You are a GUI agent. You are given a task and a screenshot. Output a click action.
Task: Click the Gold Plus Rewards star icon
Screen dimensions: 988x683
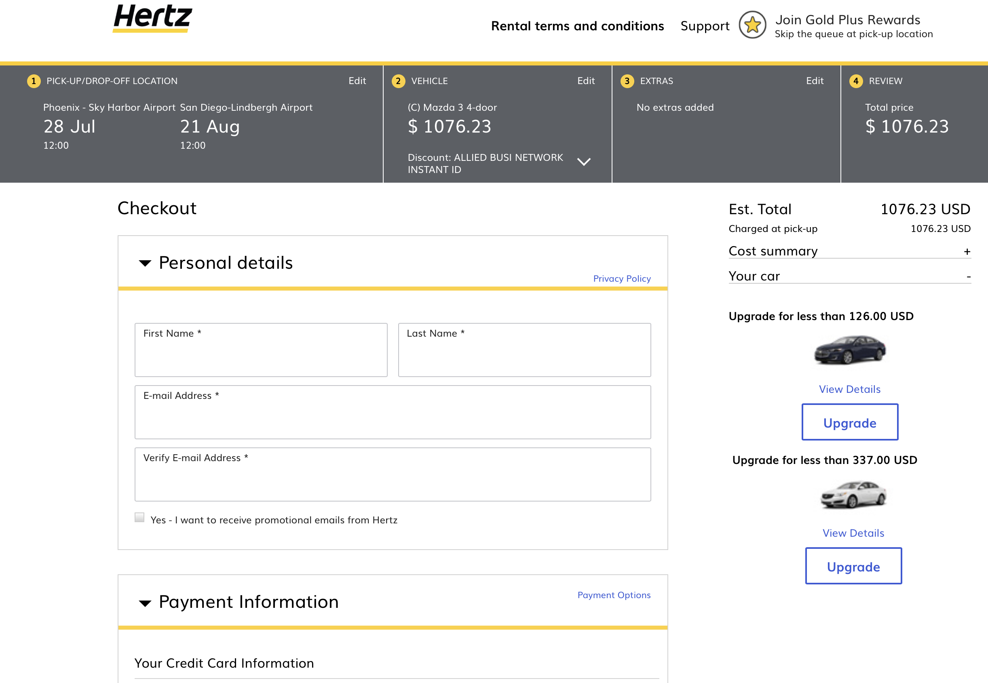[752, 25]
